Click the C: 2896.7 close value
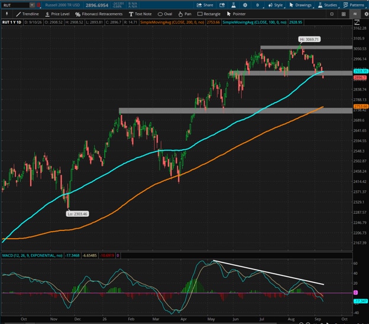The width and height of the screenshot is (369, 324). (x=114, y=23)
